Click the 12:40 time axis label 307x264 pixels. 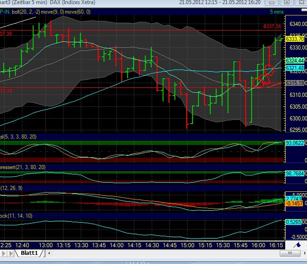click(22, 245)
